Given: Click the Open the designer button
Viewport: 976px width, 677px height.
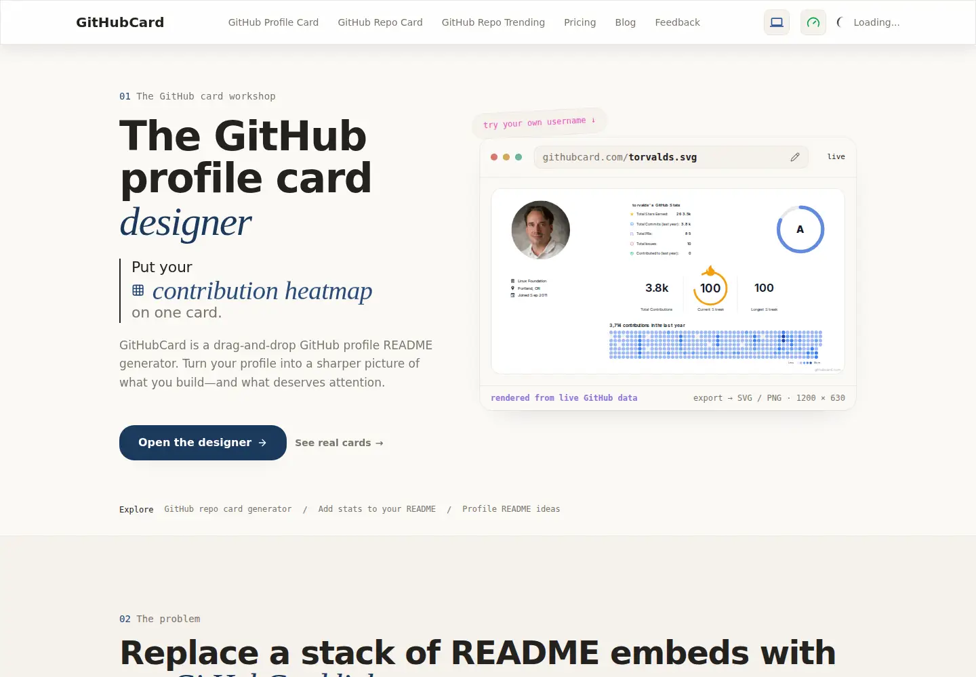Looking at the screenshot, I should coord(203,443).
